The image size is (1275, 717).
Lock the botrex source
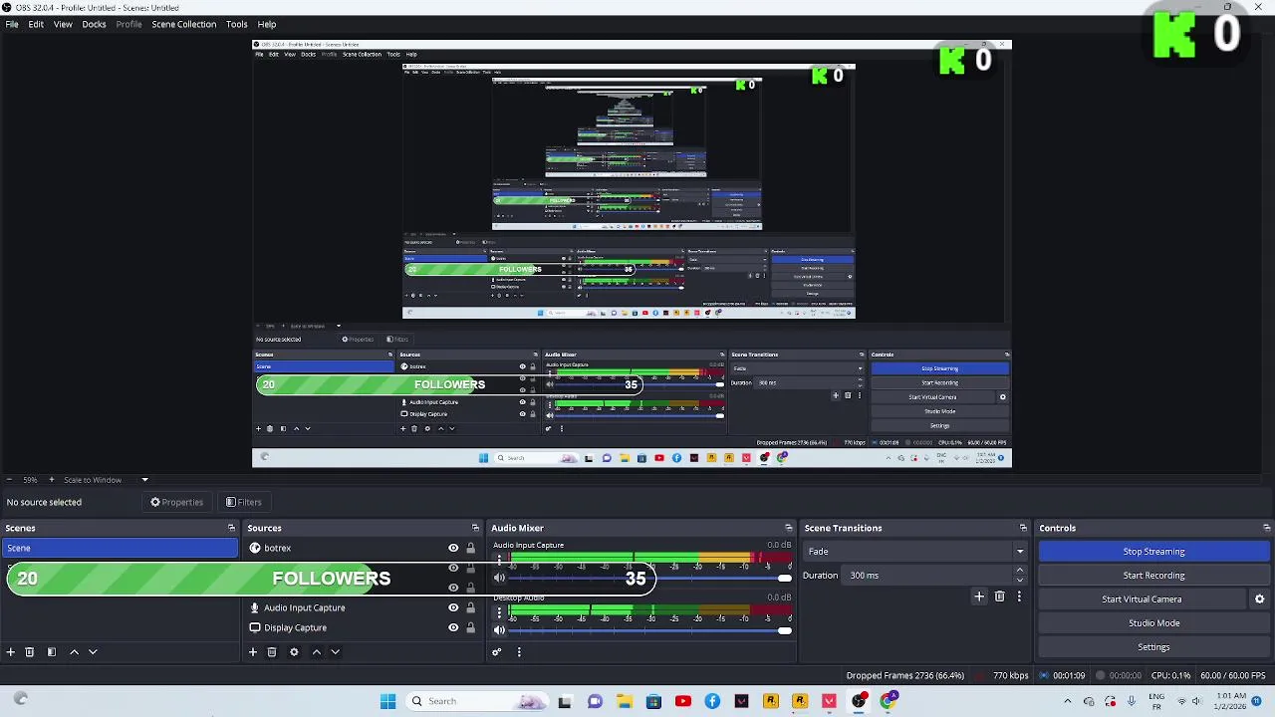click(x=471, y=549)
